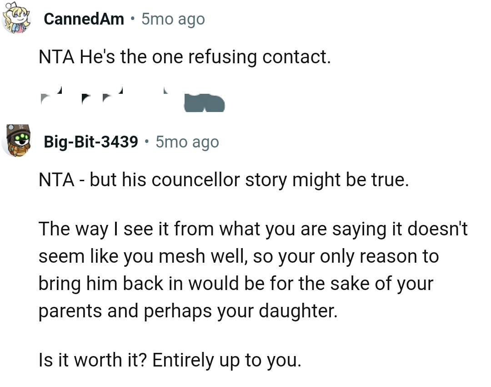Tap line "parents and perhaps your daughter."
Screen dimensions: 491x387
188,311
